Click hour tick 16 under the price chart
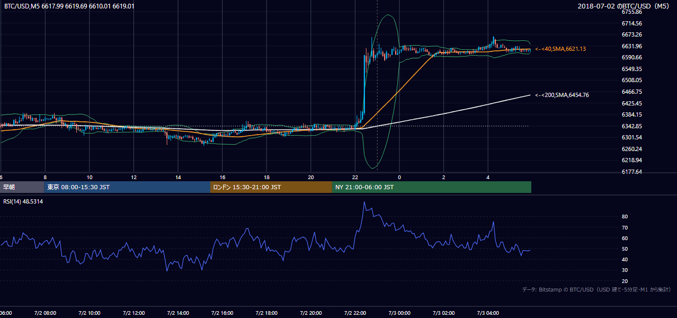677x318 pixels. 222,178
